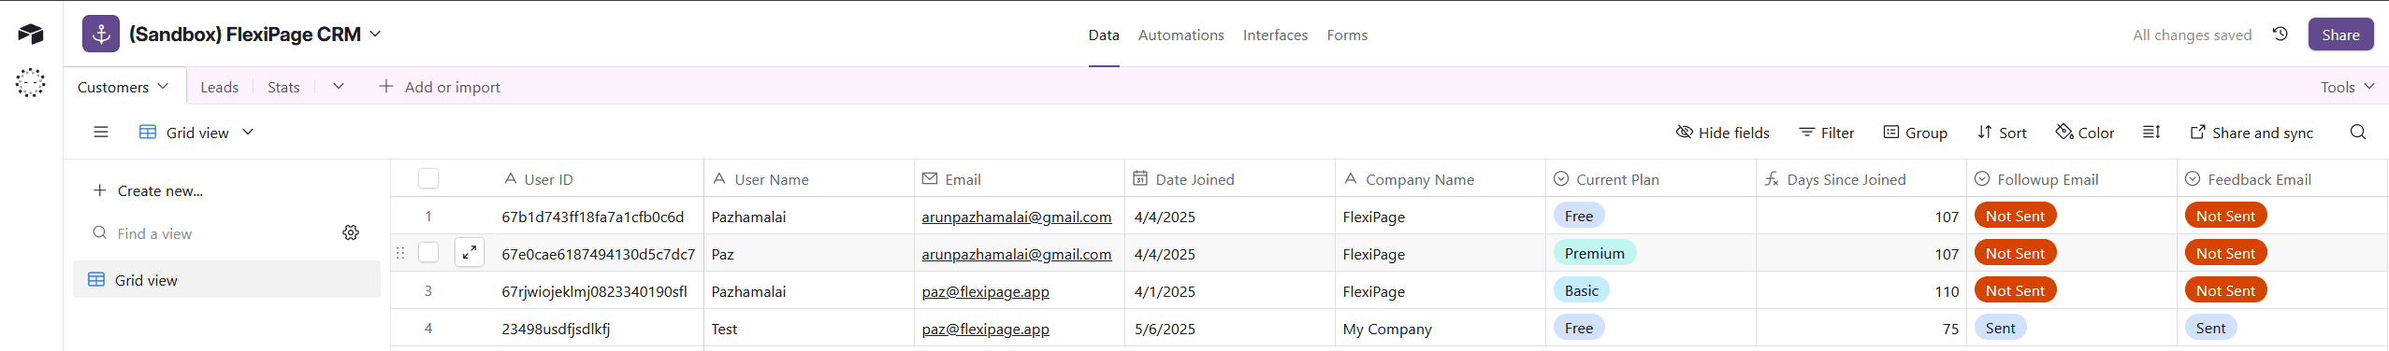The width and height of the screenshot is (2389, 351).
Task: Click the purple Share button
Action: click(x=2340, y=35)
